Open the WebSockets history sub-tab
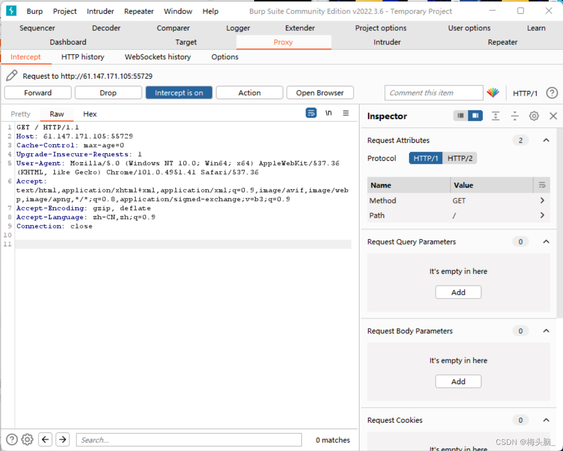563x451 pixels. (158, 57)
